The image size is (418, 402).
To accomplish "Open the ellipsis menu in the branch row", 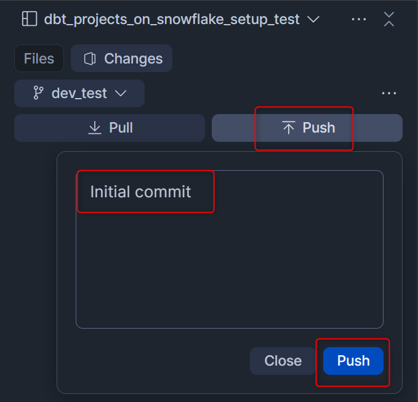I will point(389,93).
